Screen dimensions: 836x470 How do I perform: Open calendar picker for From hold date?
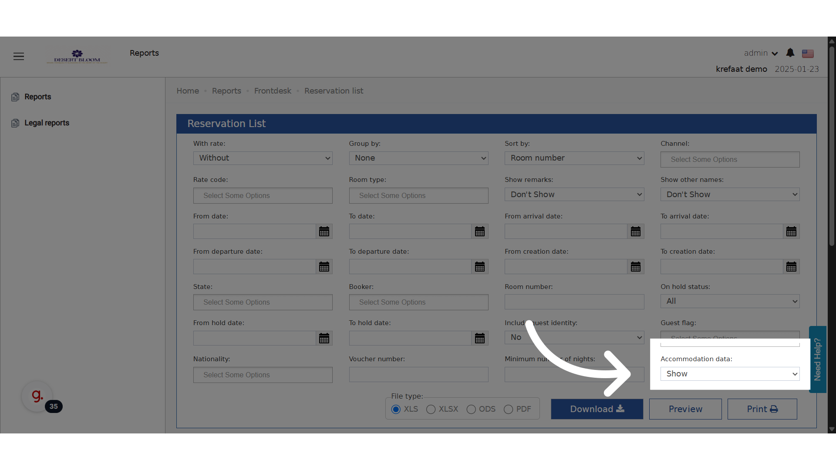click(x=324, y=338)
